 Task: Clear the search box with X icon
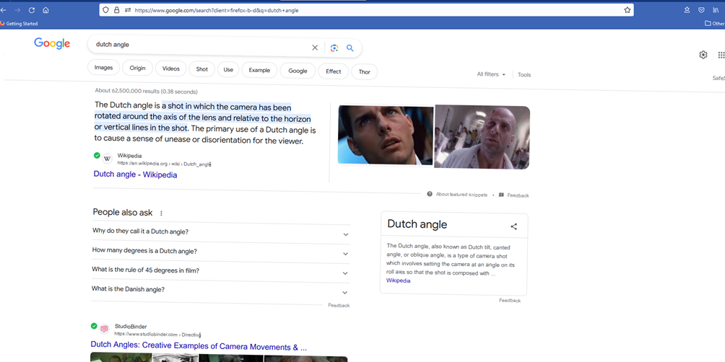pos(315,48)
